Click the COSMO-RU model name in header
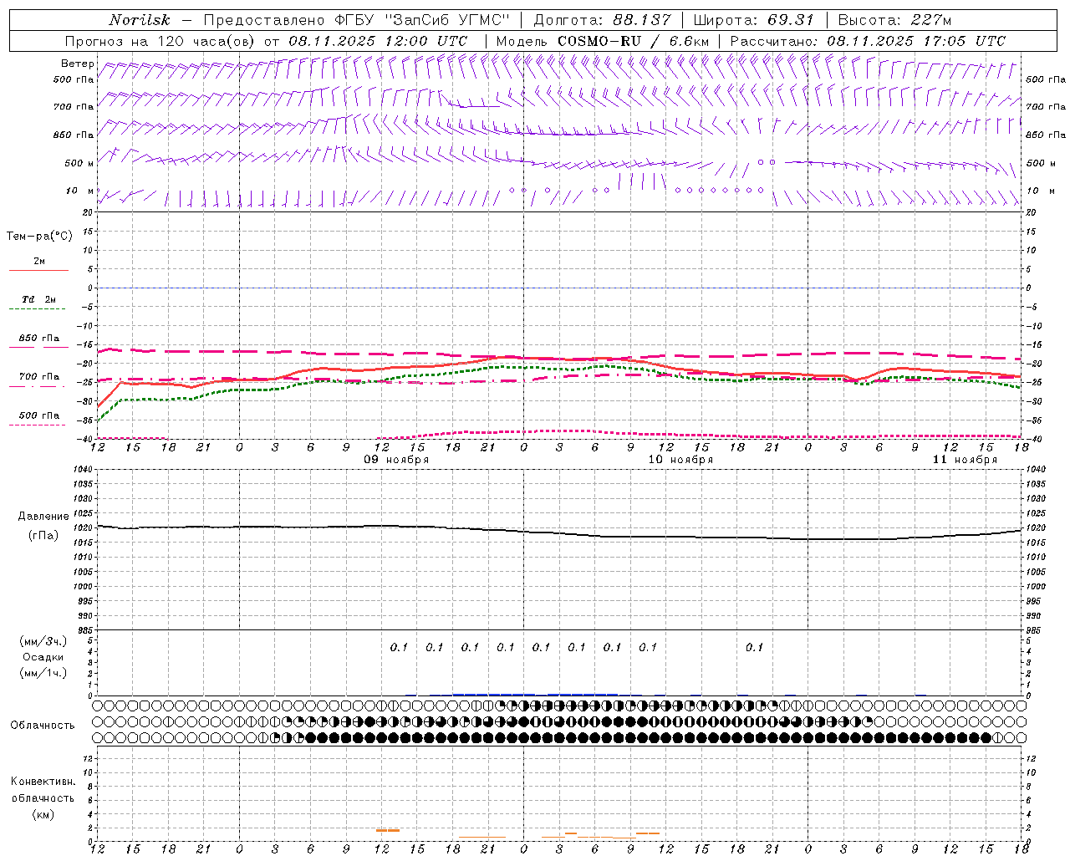1070x856 pixels. click(x=599, y=41)
